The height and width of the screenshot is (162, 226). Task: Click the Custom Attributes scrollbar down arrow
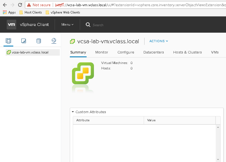218,160
